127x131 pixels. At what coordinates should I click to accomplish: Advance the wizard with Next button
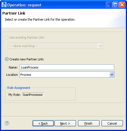click(65, 123)
